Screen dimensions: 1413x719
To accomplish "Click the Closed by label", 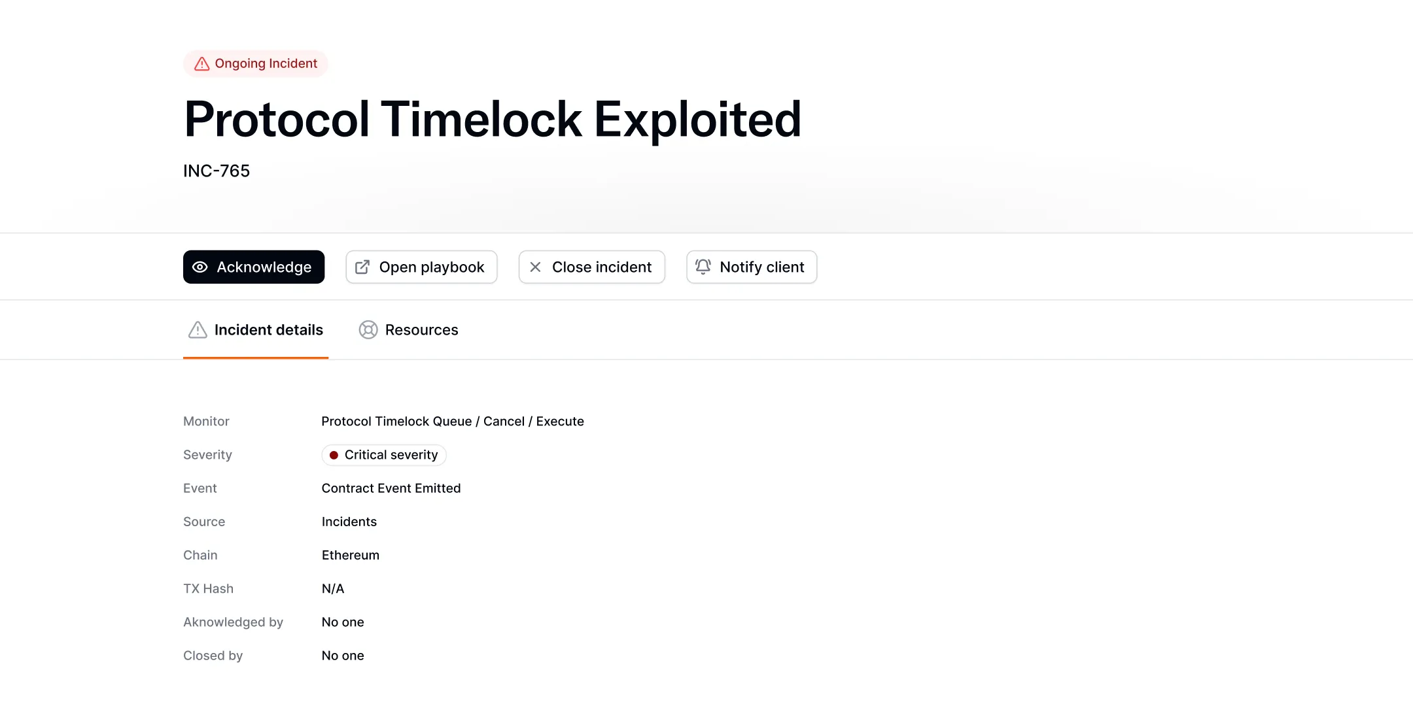I will [x=213, y=656].
